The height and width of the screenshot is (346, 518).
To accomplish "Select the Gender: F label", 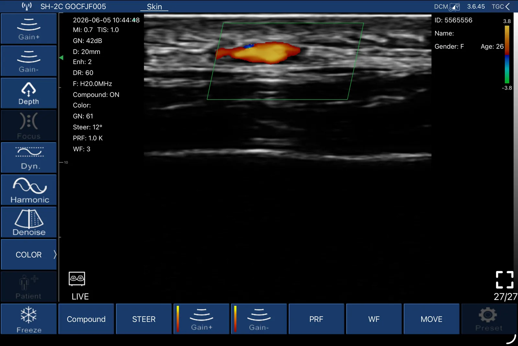I will (x=449, y=47).
